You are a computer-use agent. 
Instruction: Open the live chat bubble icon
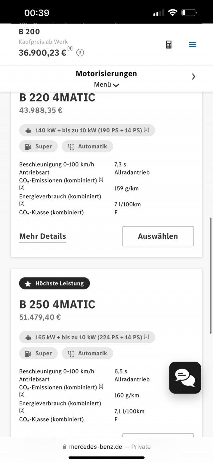point(185,377)
